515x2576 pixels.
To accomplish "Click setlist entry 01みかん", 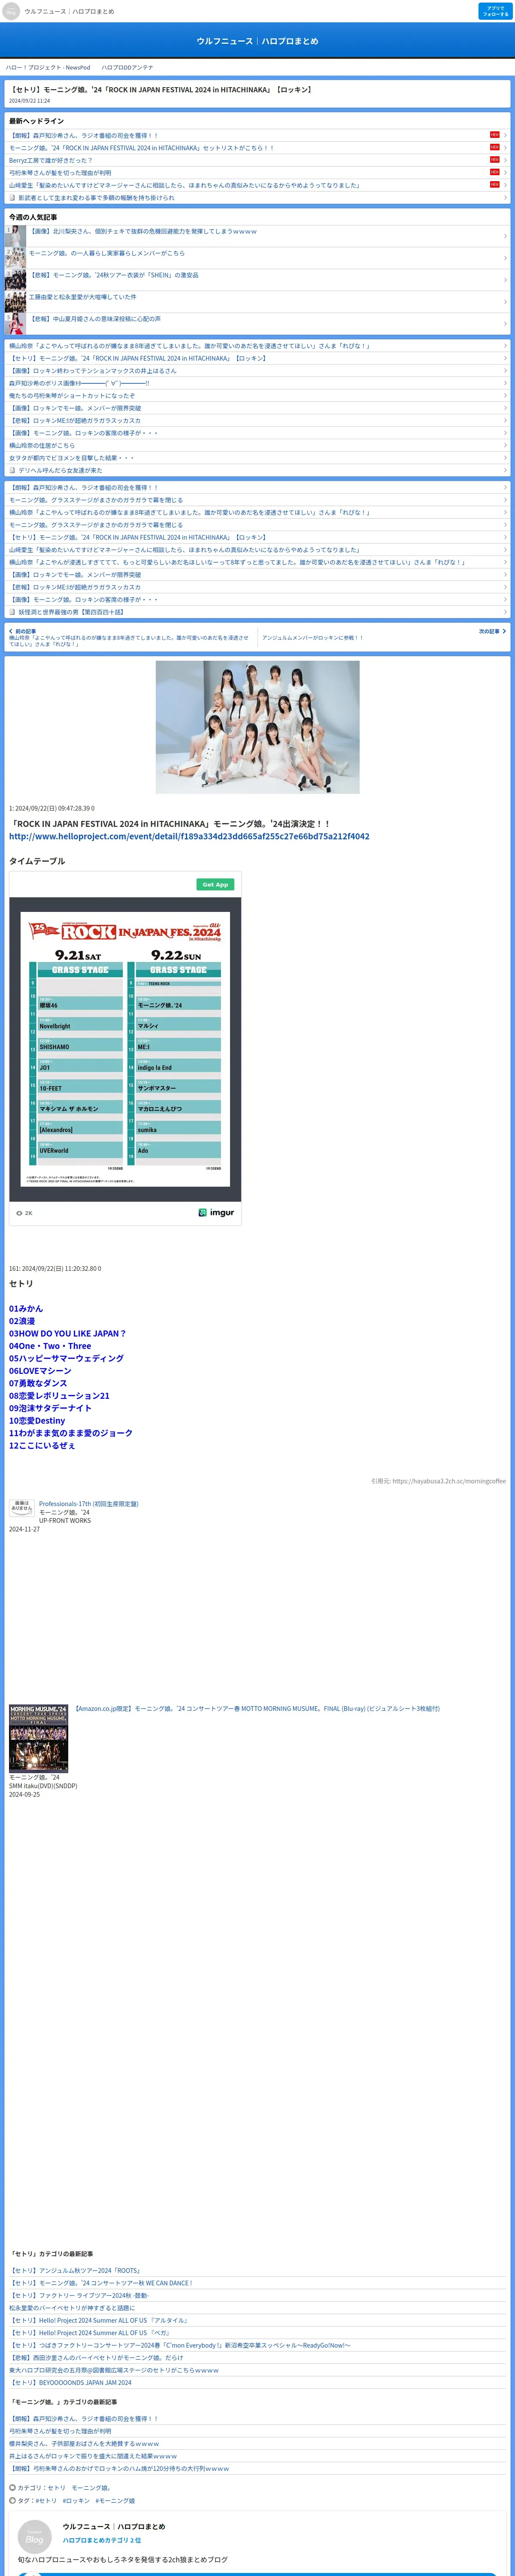I will click(x=26, y=1308).
